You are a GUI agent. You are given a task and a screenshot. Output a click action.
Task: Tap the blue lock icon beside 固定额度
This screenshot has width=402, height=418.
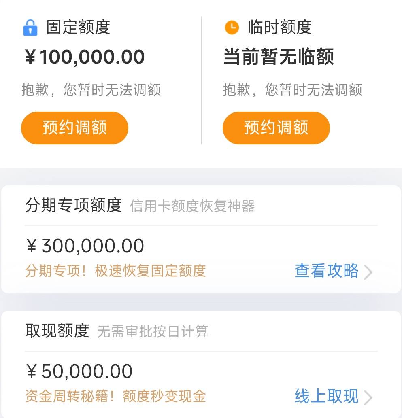point(30,28)
